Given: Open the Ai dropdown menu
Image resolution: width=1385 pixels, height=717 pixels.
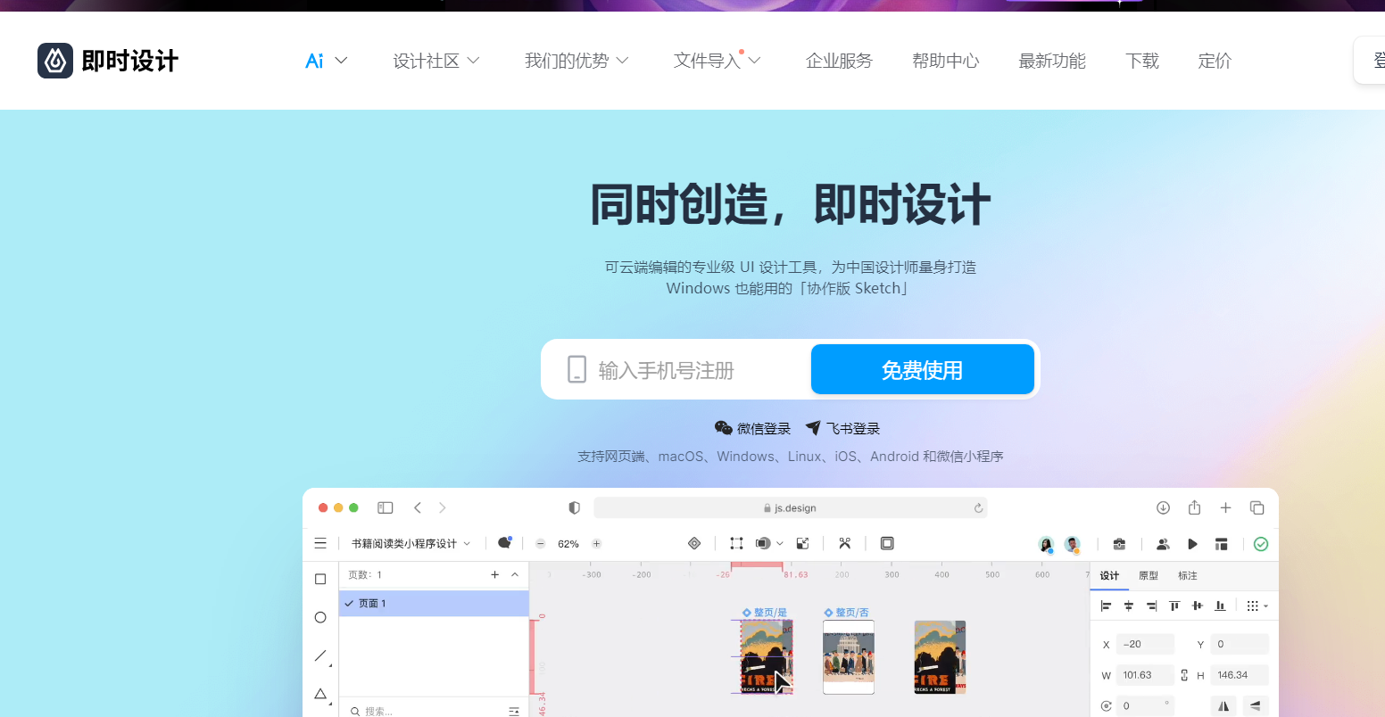Looking at the screenshot, I should (326, 61).
